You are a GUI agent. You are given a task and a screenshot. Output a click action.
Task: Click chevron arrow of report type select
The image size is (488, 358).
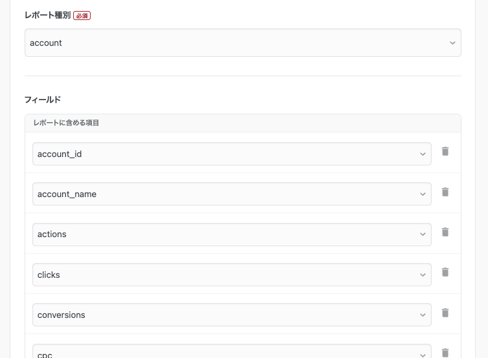coord(452,43)
